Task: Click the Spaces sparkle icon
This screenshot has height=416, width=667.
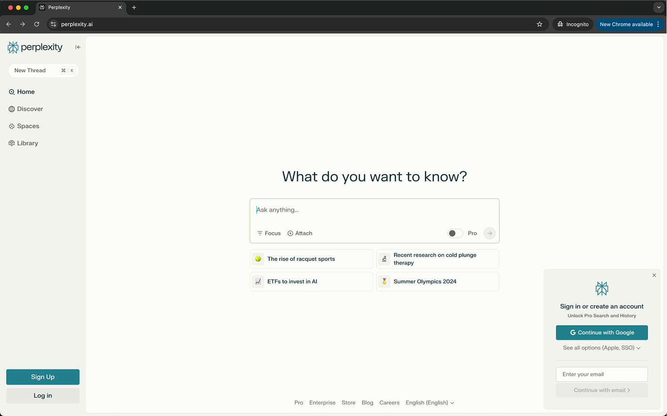Action: [11, 126]
